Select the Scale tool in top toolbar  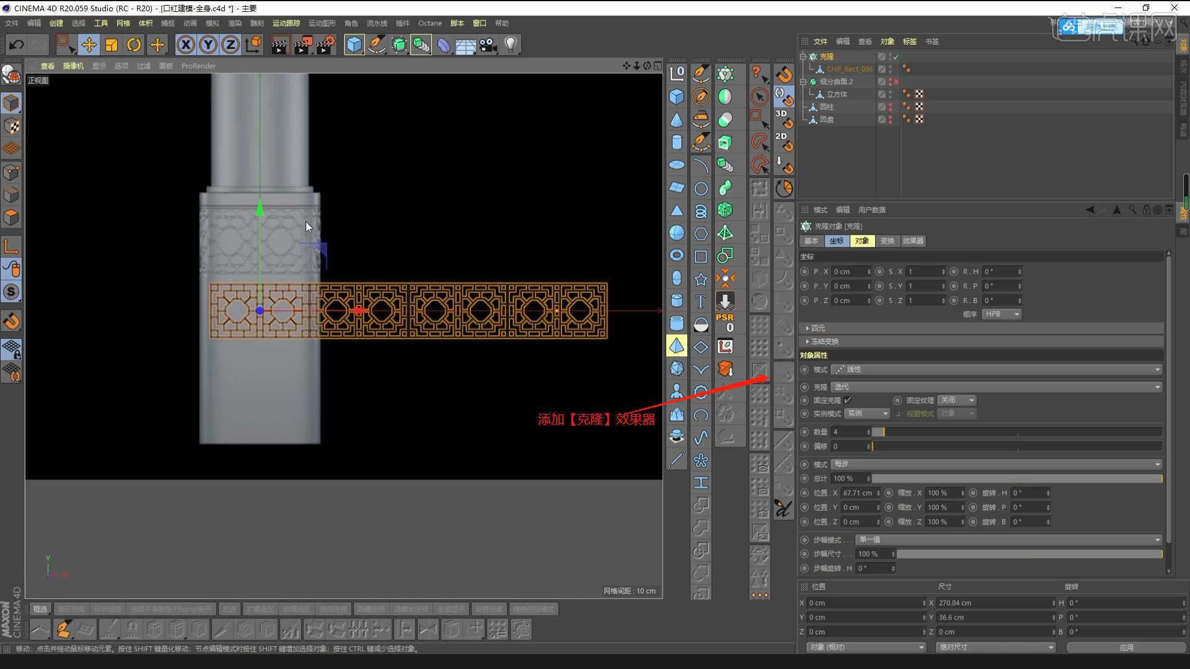tap(112, 45)
